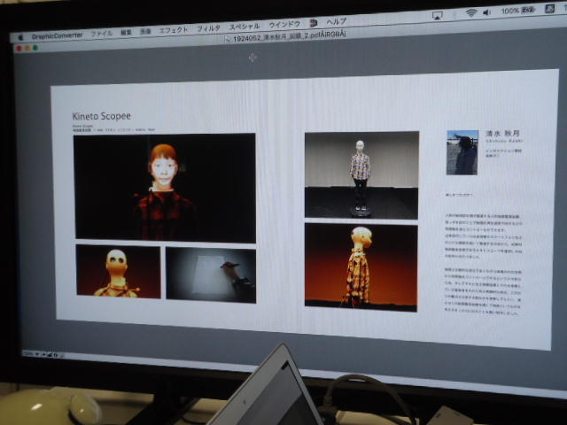This screenshot has height=425, width=567.
Task: Open the ウインドウ menu
Action: [284, 25]
